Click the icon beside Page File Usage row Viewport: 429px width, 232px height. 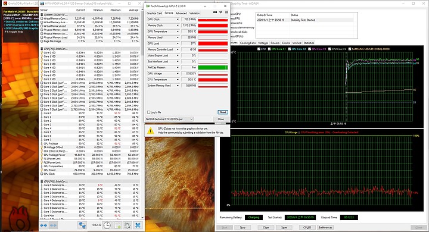pos(42,41)
